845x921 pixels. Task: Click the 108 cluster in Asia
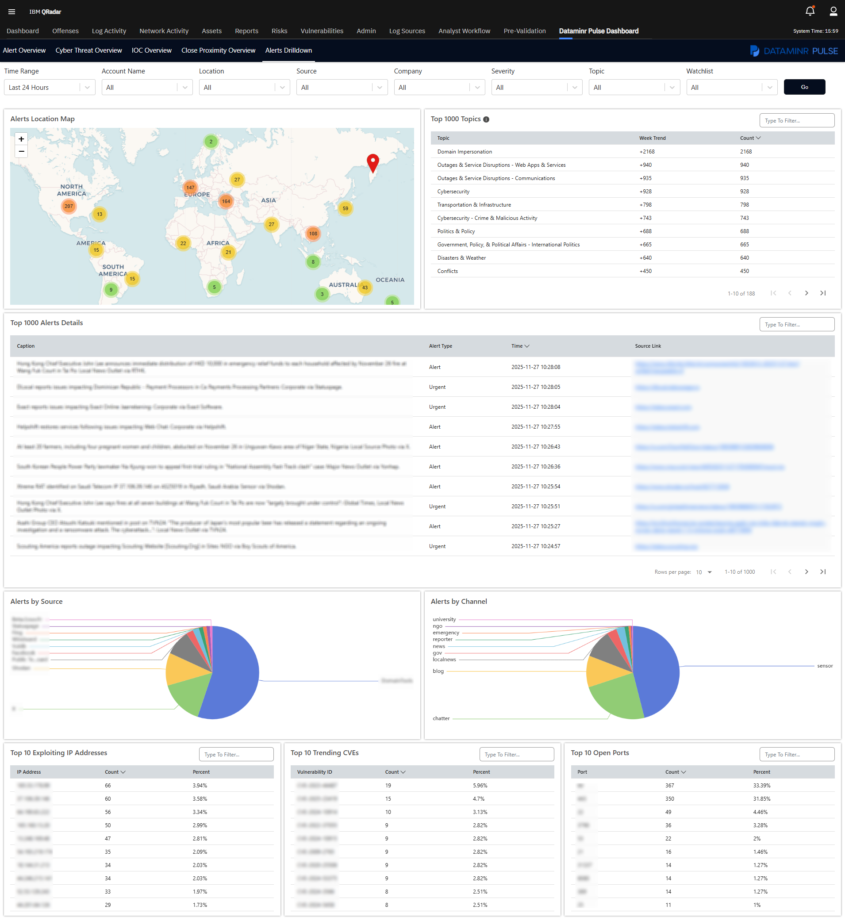click(313, 234)
